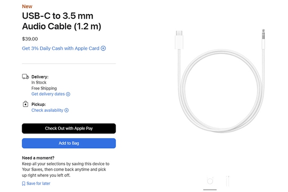
Task: Click the pickup bag icon
Action: tap(25, 104)
